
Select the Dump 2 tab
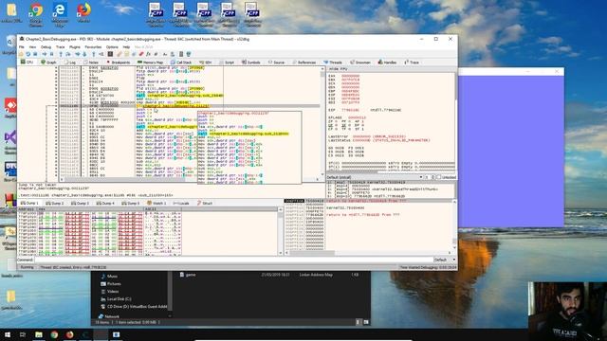56,203
